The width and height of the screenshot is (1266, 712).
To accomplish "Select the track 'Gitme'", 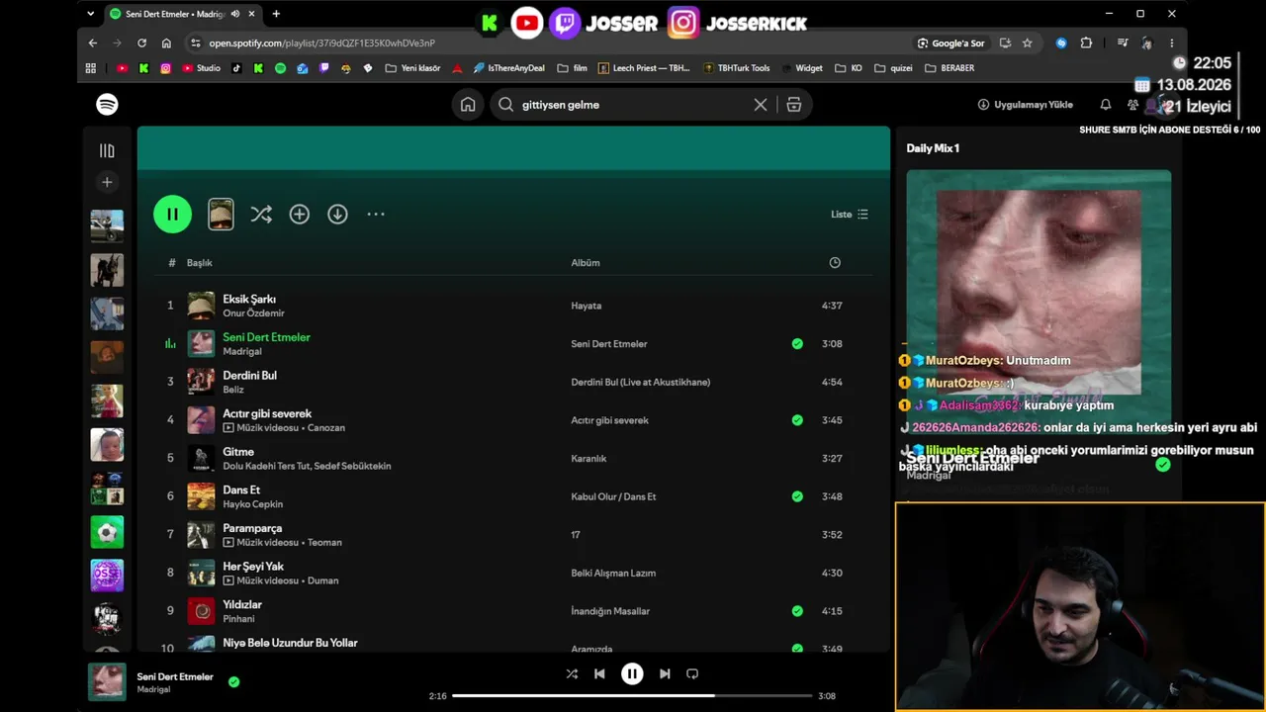I will [x=238, y=451].
